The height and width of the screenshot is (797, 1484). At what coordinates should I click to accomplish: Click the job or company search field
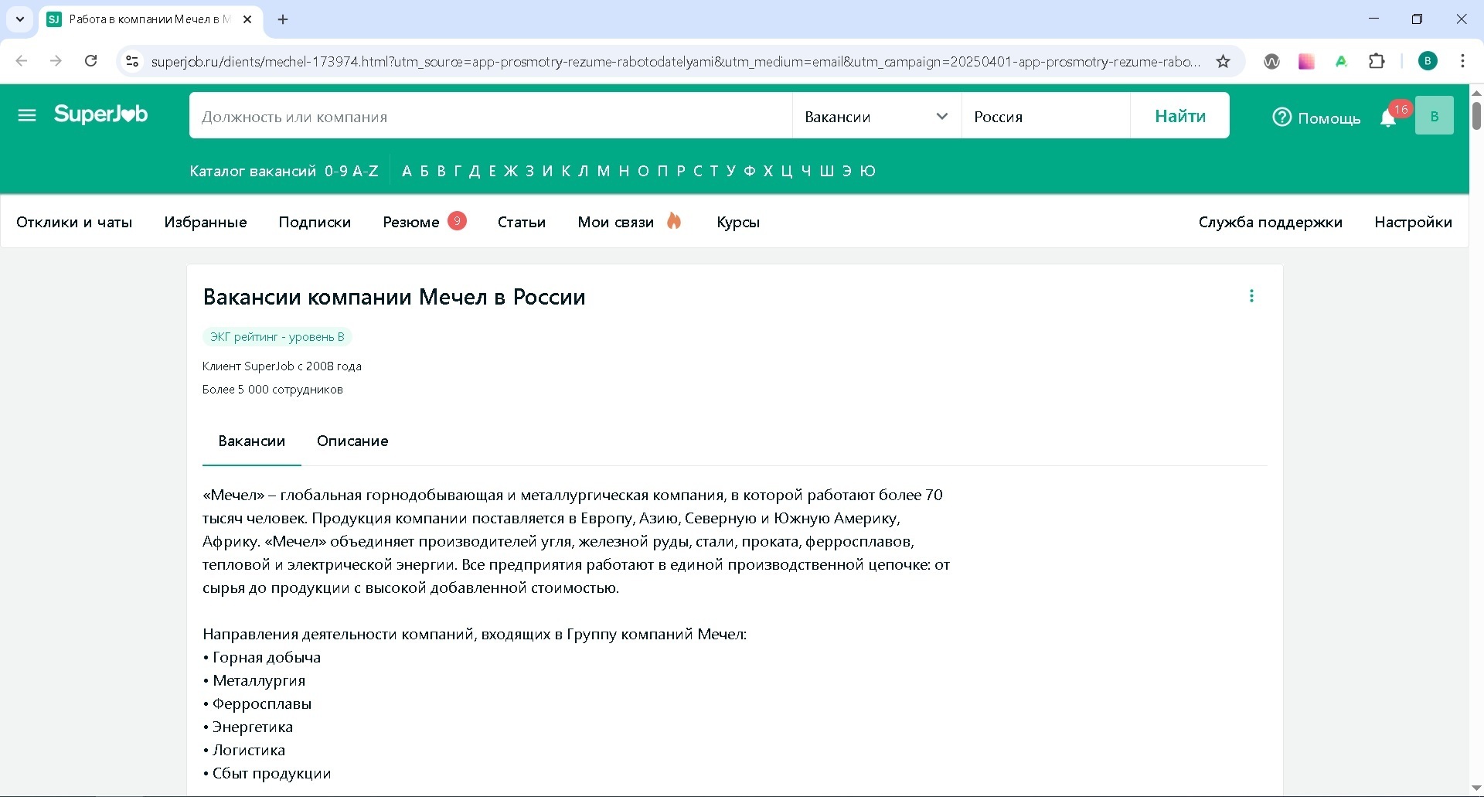[491, 116]
